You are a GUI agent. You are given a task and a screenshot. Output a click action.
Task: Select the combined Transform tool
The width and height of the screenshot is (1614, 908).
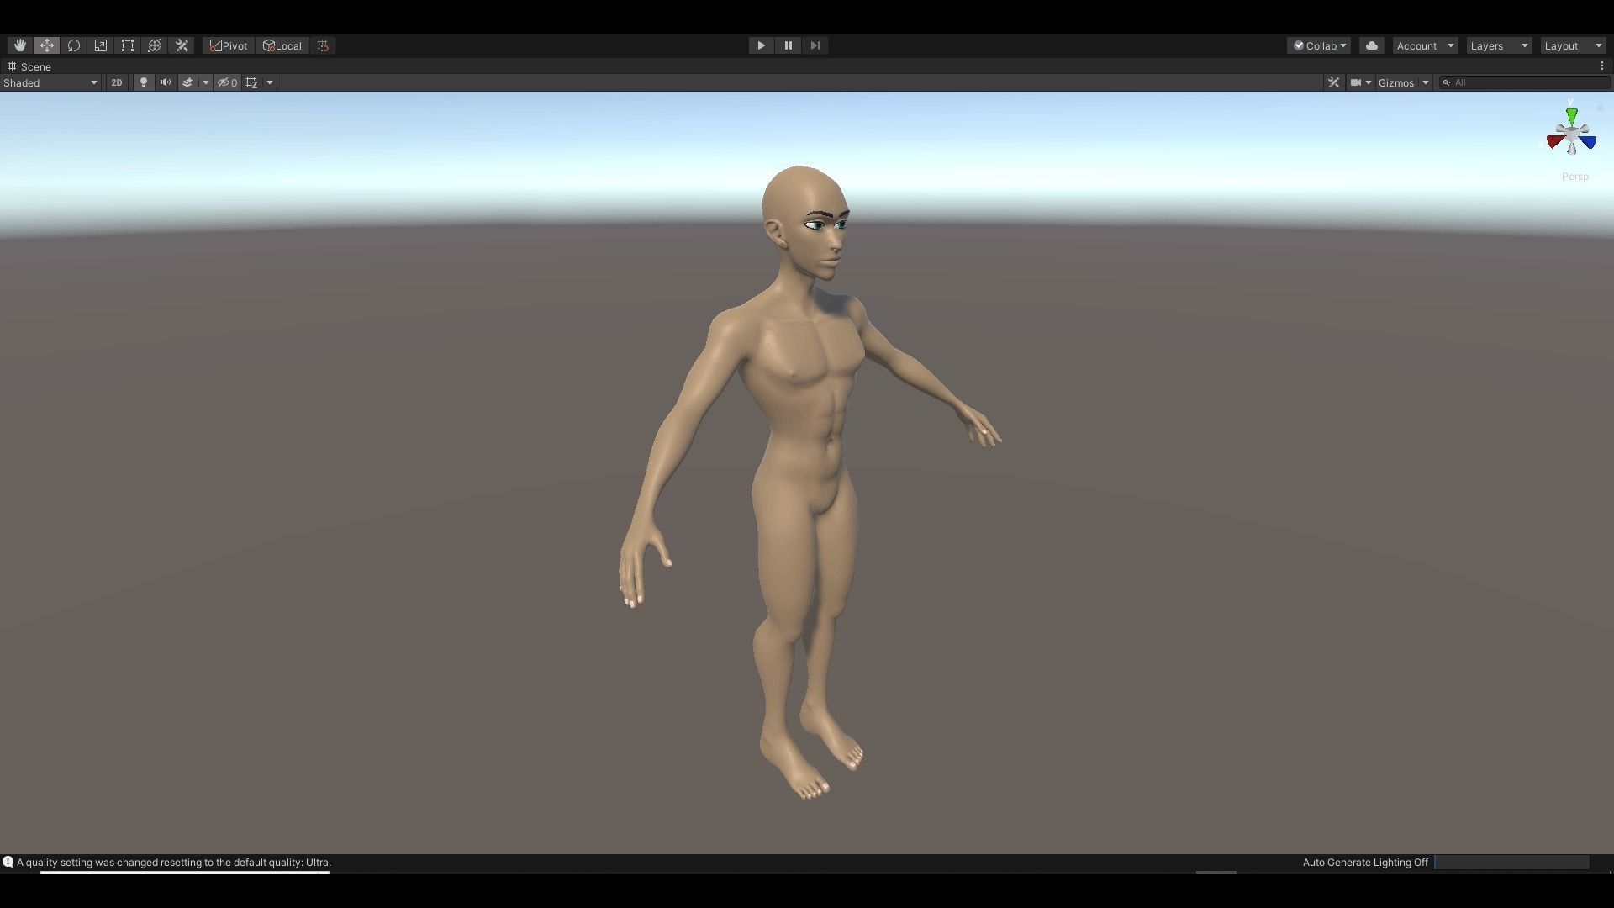tap(155, 45)
